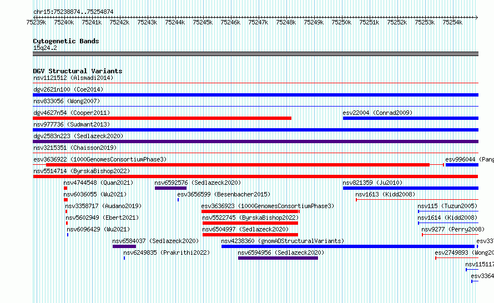Open nsv3215351 (Chaisson2019) variant label
Screen dimensions: 494x303
75,148
